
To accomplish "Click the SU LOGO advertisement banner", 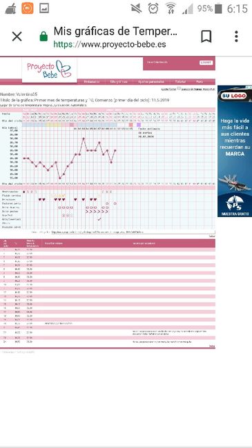I will click(235, 151).
